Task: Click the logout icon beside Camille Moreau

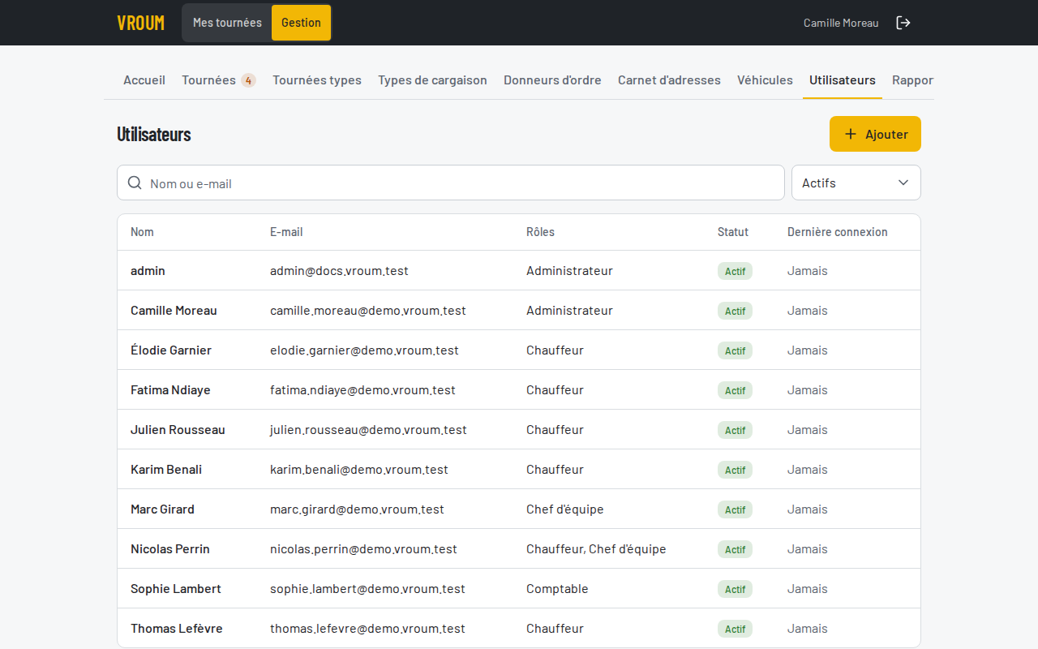Action: tap(903, 23)
